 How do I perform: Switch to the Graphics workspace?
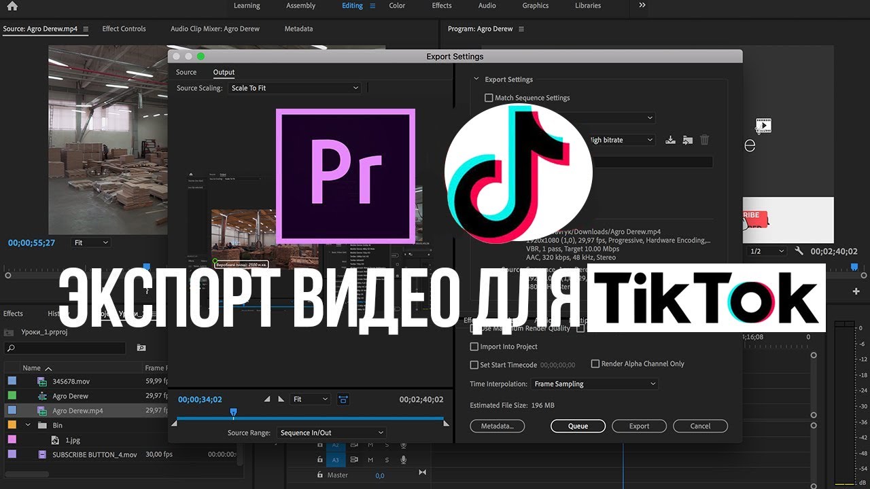tap(536, 5)
